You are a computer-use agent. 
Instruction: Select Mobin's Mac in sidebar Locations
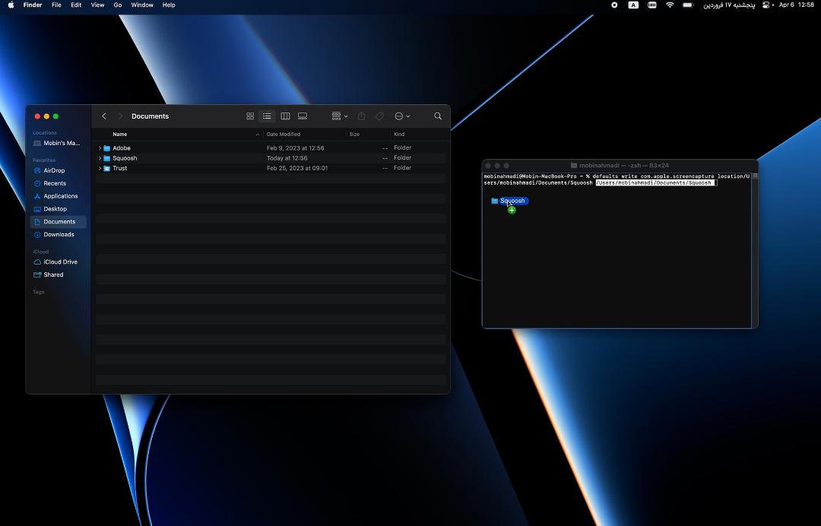(57, 143)
